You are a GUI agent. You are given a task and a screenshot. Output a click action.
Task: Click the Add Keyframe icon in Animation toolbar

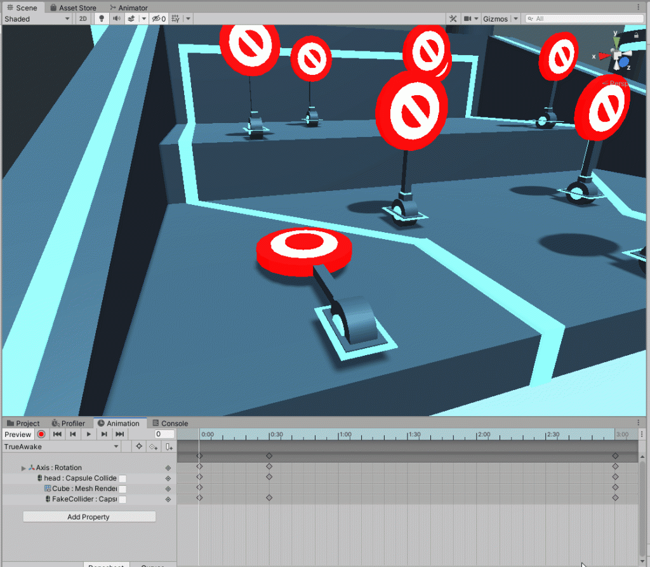pos(152,446)
